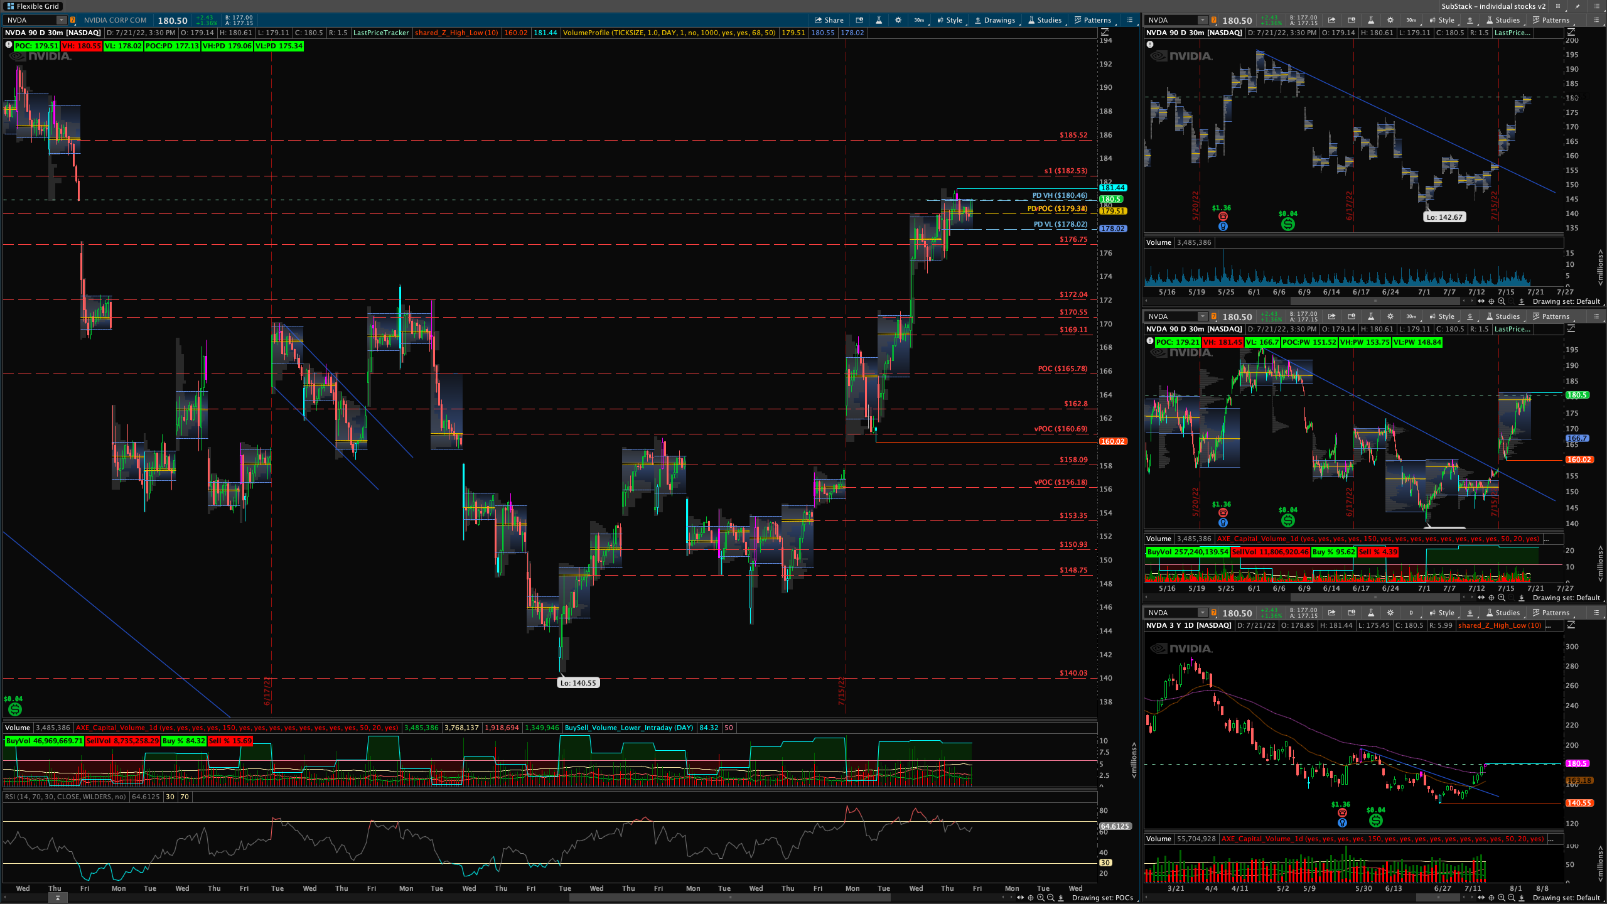Click expand arrows icon on main chart footer

[1021, 898]
